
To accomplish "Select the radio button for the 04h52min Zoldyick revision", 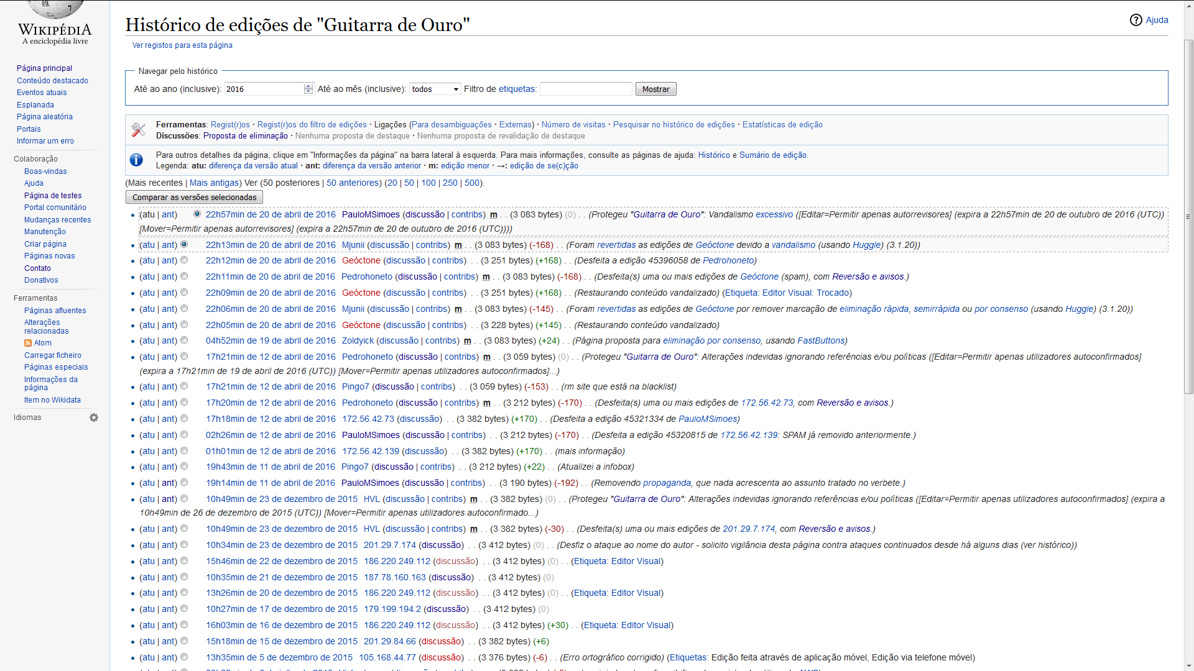I will click(184, 340).
